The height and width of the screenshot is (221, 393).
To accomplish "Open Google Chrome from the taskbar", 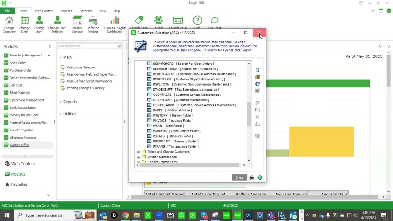I will (125, 215).
